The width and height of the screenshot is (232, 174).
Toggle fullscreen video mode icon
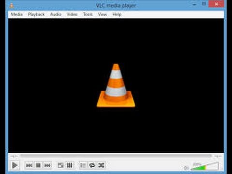[60, 165]
